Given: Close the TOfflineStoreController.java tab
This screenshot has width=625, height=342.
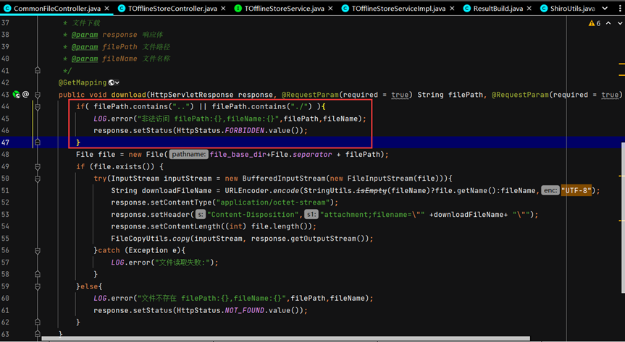Looking at the screenshot, I should 222,8.
